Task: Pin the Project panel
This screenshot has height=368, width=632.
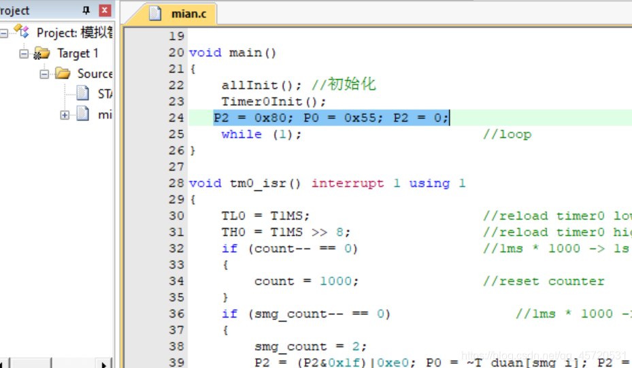Action: pyautogui.click(x=86, y=10)
